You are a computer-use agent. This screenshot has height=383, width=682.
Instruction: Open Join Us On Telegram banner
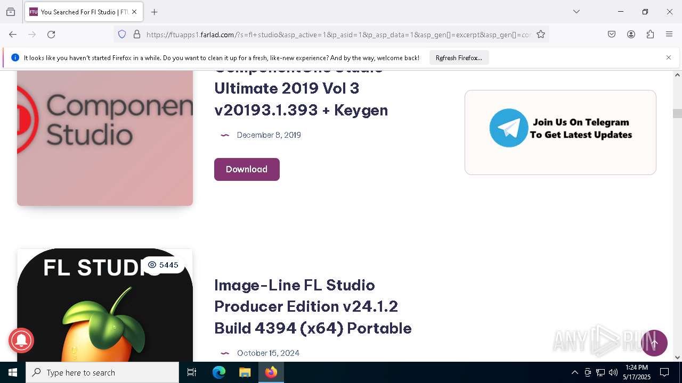pos(561,132)
